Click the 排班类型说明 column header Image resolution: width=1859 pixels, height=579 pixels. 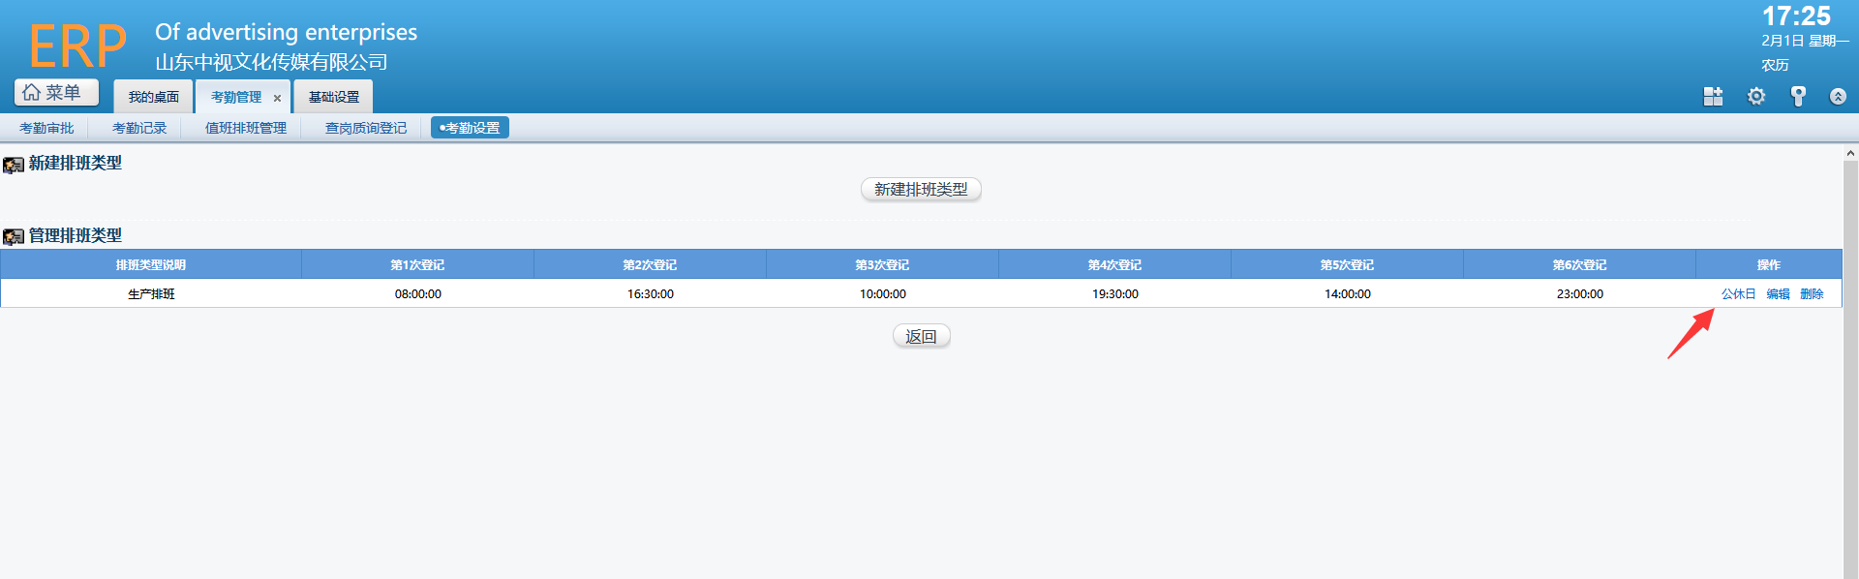click(151, 264)
